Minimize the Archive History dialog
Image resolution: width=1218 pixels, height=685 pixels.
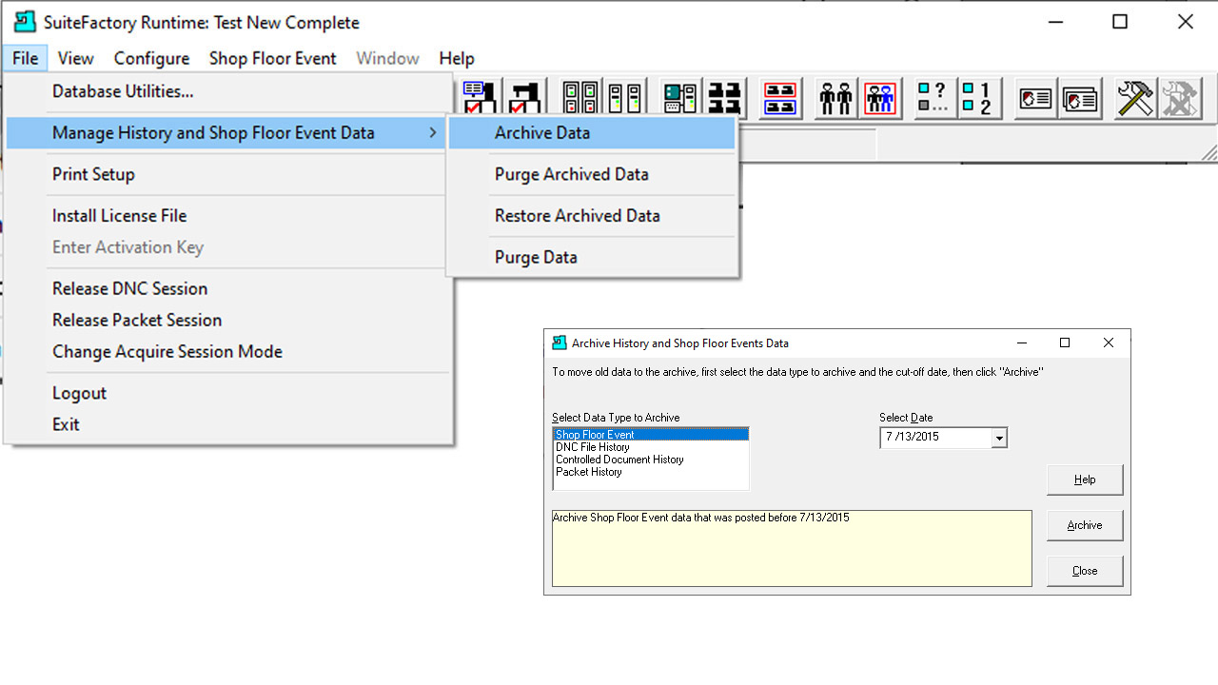coord(1021,342)
